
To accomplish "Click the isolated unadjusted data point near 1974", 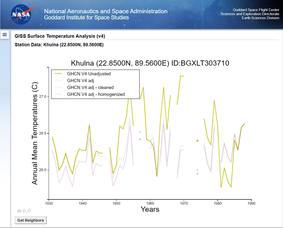I will pos(197,141).
